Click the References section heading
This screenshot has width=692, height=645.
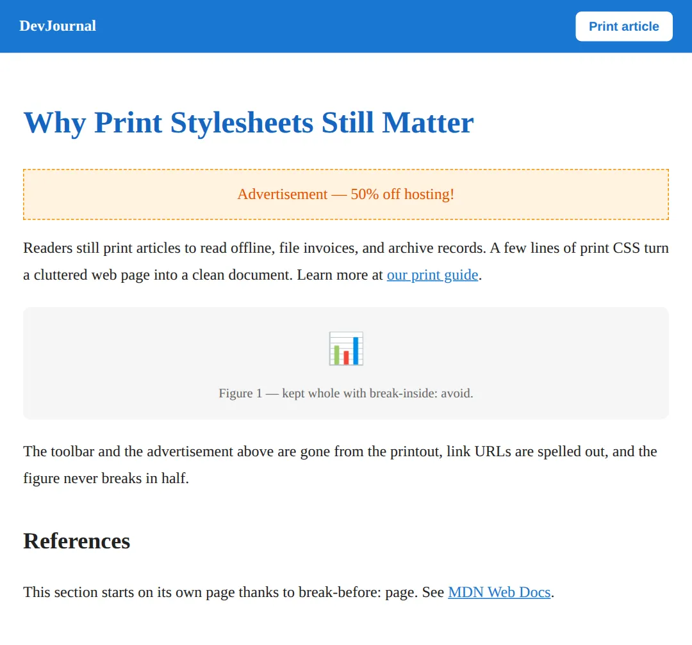pos(77,541)
